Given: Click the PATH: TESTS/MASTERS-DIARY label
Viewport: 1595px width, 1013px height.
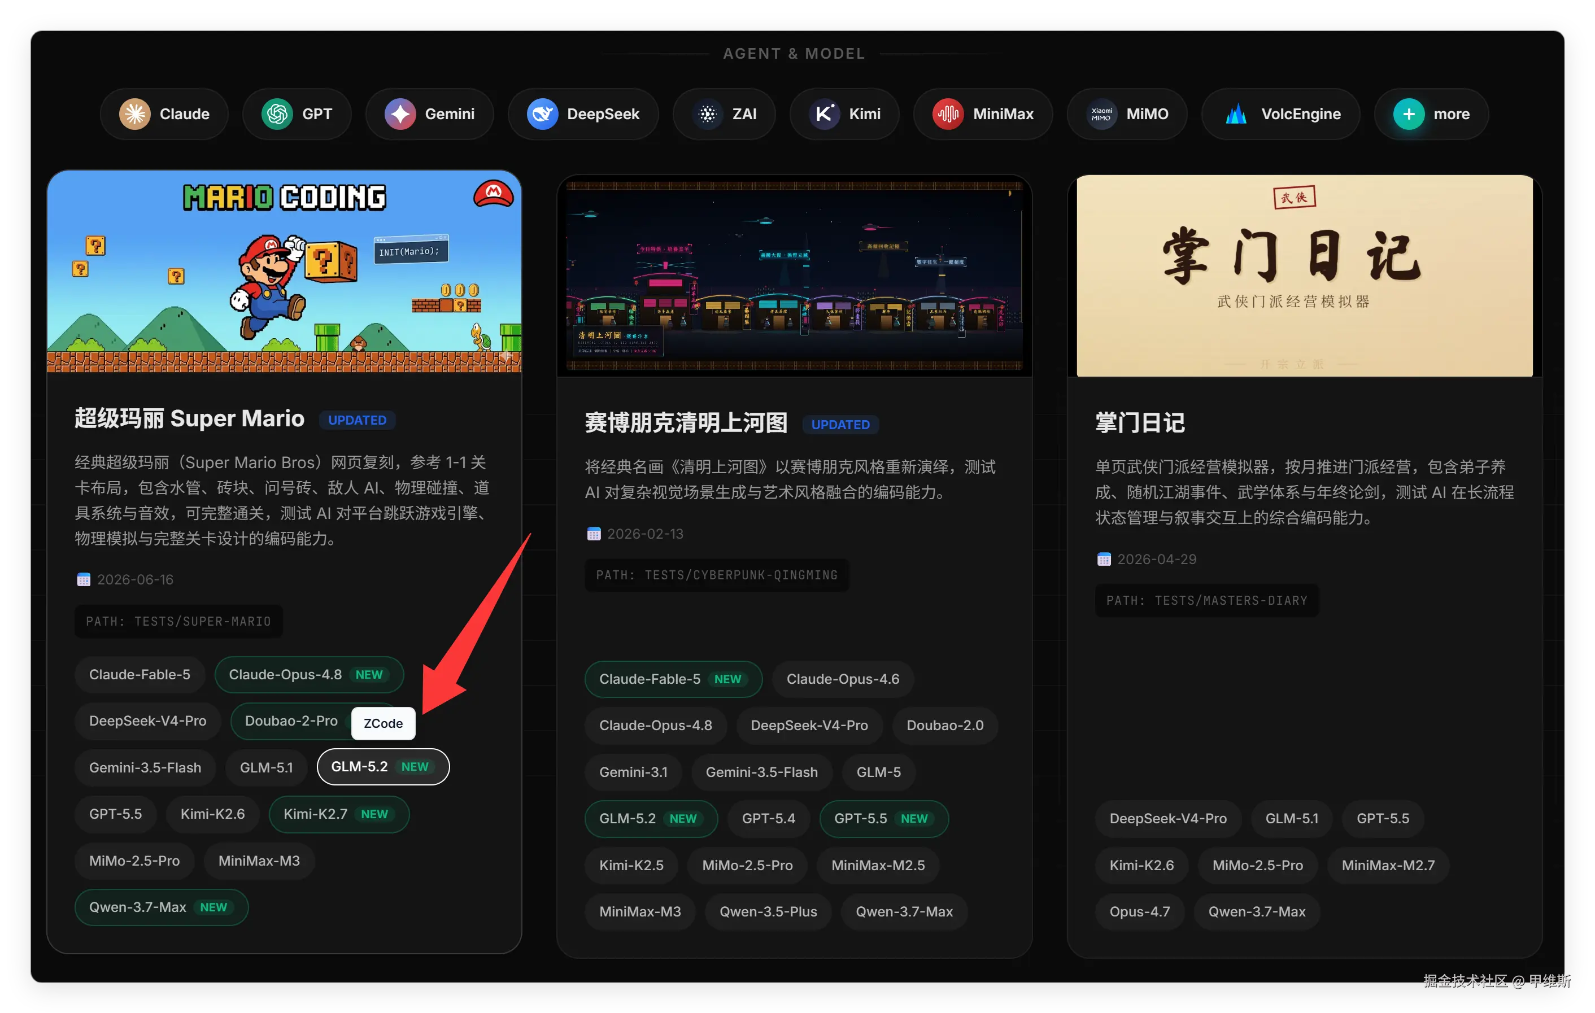Looking at the screenshot, I should 1207,601.
